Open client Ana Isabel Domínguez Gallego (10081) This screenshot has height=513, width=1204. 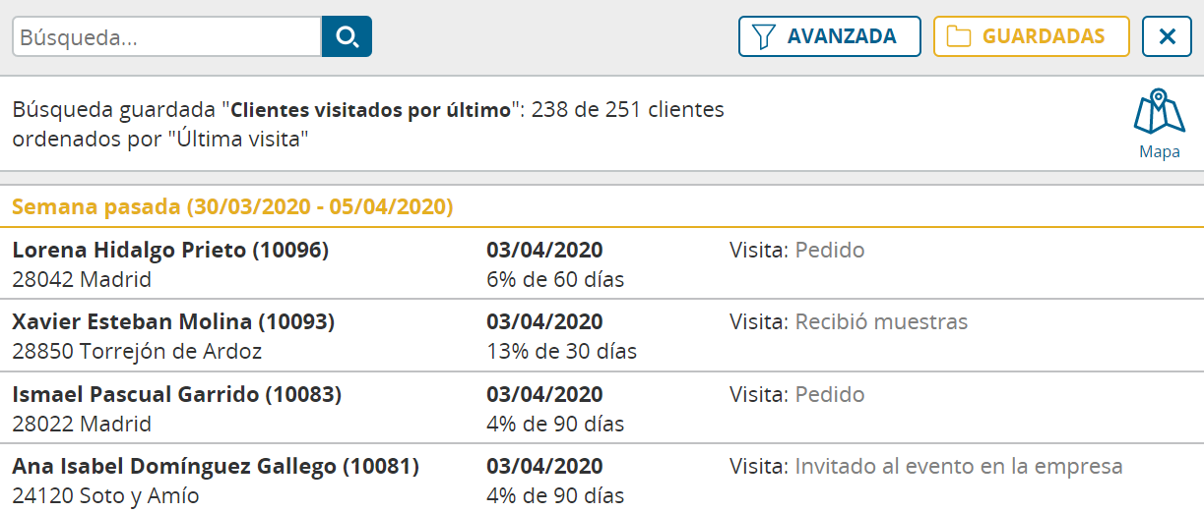coord(602,480)
